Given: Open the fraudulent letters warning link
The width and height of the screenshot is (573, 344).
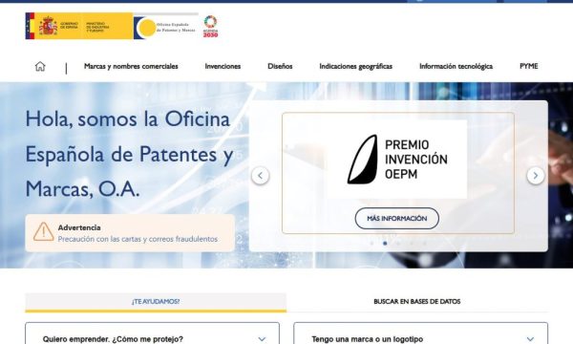Looking at the screenshot, I should pos(138,239).
